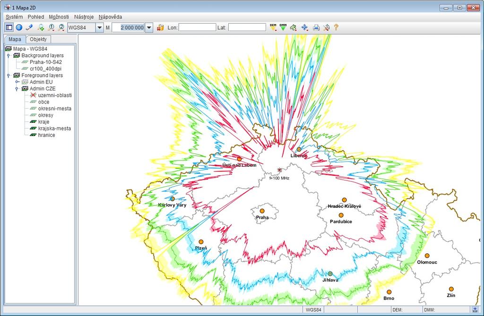Select the measuring pen tool icon
This screenshot has width=484, height=316.
(x=29, y=27)
